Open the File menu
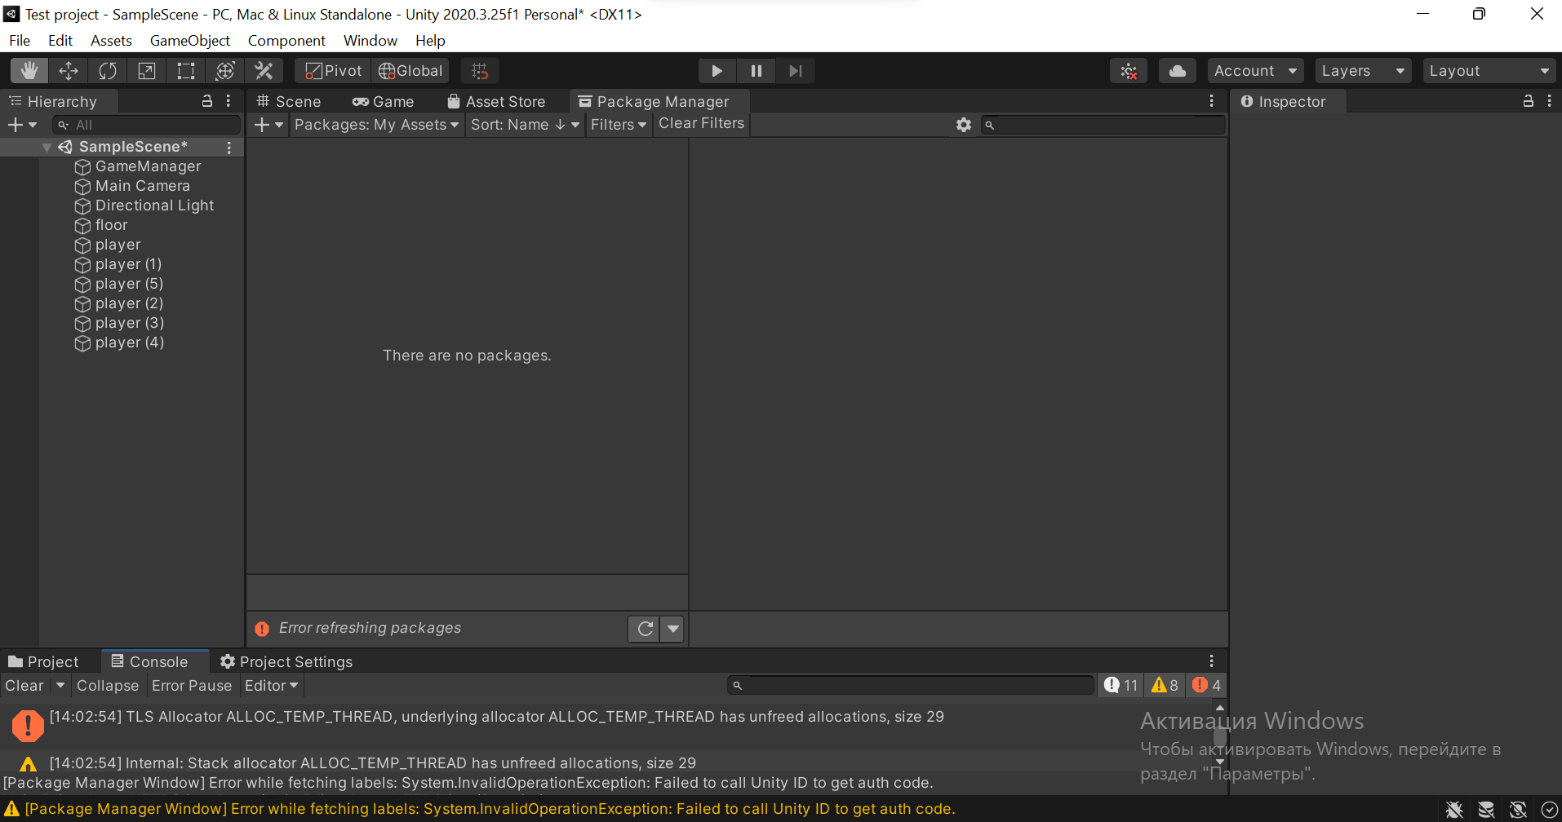Image resolution: width=1562 pixels, height=822 pixels. [x=20, y=41]
